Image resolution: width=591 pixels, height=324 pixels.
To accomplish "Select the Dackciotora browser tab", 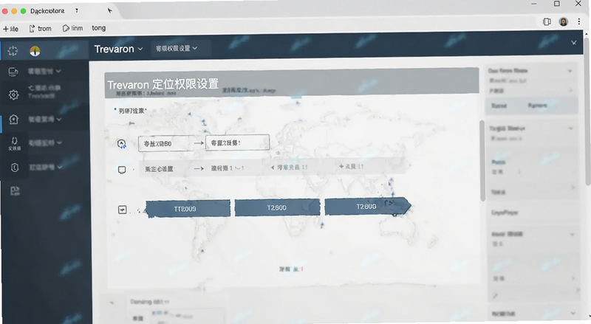I will pos(47,11).
